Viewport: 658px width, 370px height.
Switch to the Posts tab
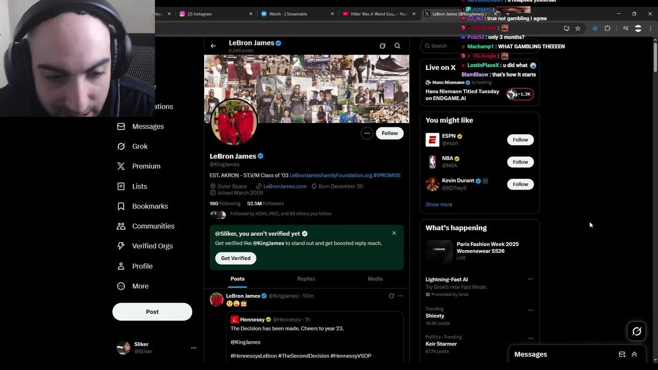tap(237, 279)
